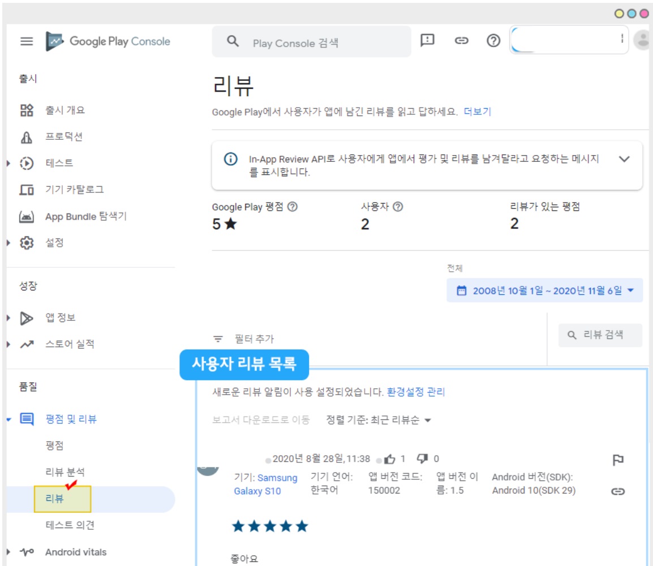Screen dimensions: 653x566
Task: Open the hamburger navigation menu
Action: coord(27,41)
